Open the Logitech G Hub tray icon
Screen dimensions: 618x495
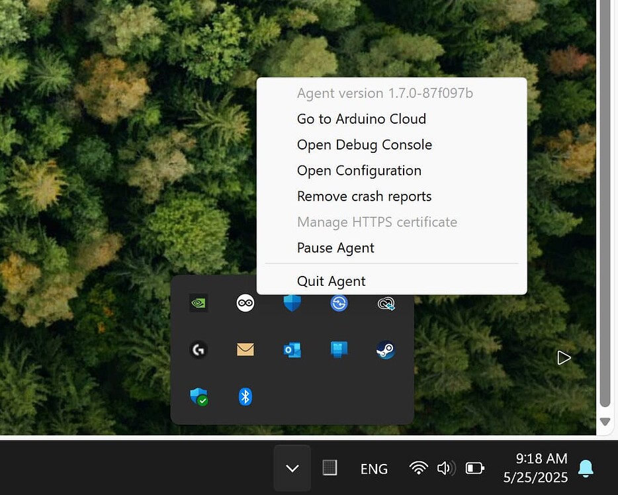point(198,349)
